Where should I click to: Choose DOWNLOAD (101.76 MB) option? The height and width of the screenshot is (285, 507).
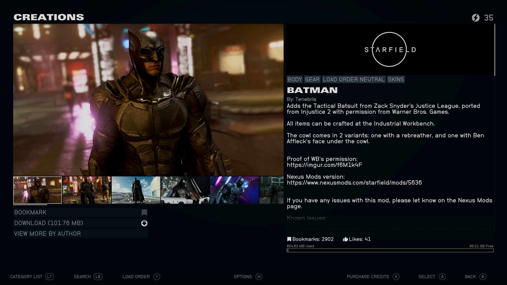(81, 223)
